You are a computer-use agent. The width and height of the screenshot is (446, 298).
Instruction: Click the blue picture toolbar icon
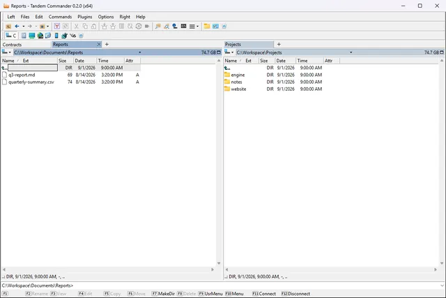click(x=215, y=27)
